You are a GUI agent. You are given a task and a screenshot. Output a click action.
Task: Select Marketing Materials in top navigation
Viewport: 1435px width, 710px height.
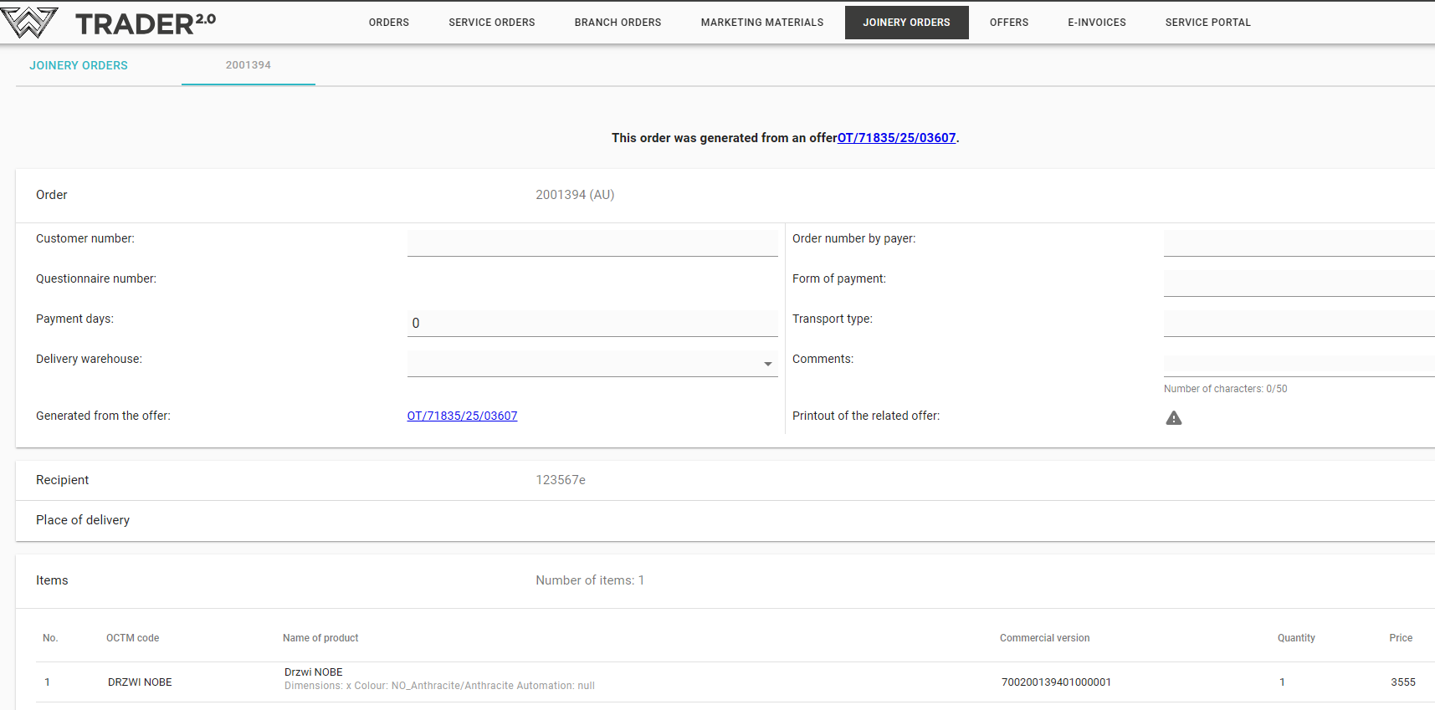(761, 23)
